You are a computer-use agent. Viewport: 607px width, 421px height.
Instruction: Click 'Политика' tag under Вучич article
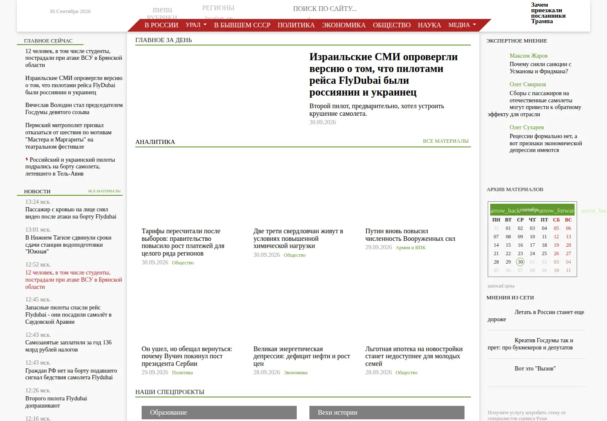pyautogui.click(x=182, y=373)
